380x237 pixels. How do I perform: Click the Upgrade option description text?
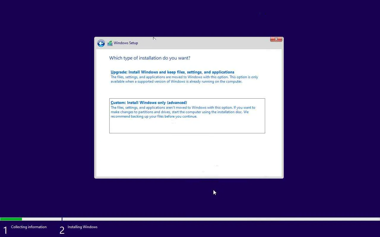click(x=184, y=79)
